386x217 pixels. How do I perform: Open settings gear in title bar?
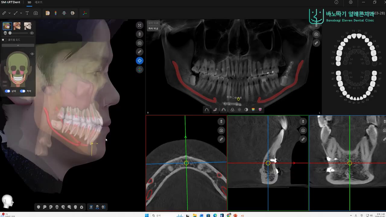[x=351, y=2]
